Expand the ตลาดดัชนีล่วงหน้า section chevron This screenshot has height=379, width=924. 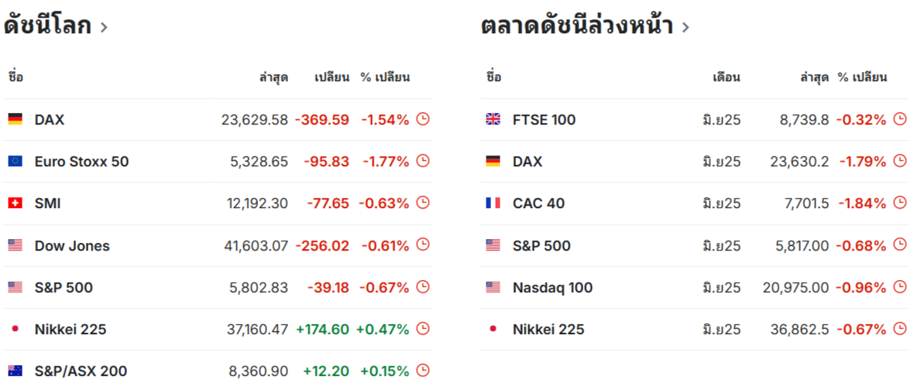(685, 27)
